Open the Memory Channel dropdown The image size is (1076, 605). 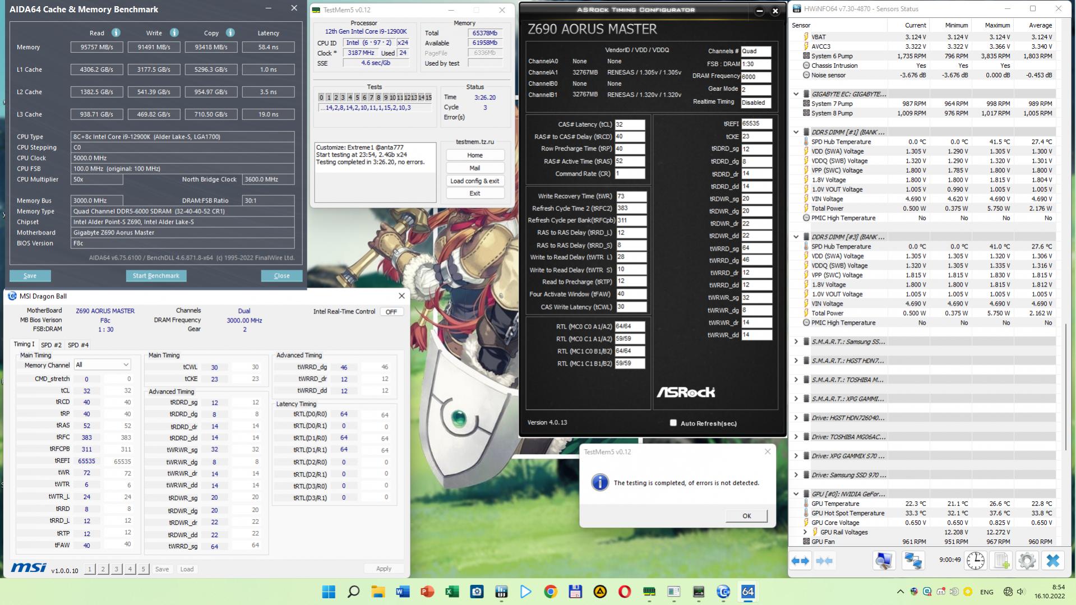coord(102,364)
